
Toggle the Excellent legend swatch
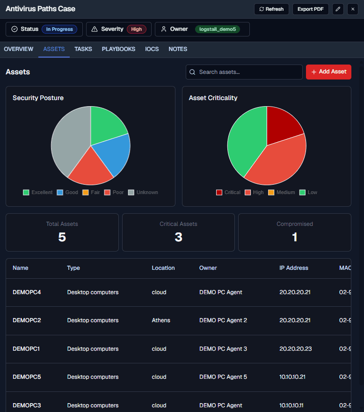26,192
